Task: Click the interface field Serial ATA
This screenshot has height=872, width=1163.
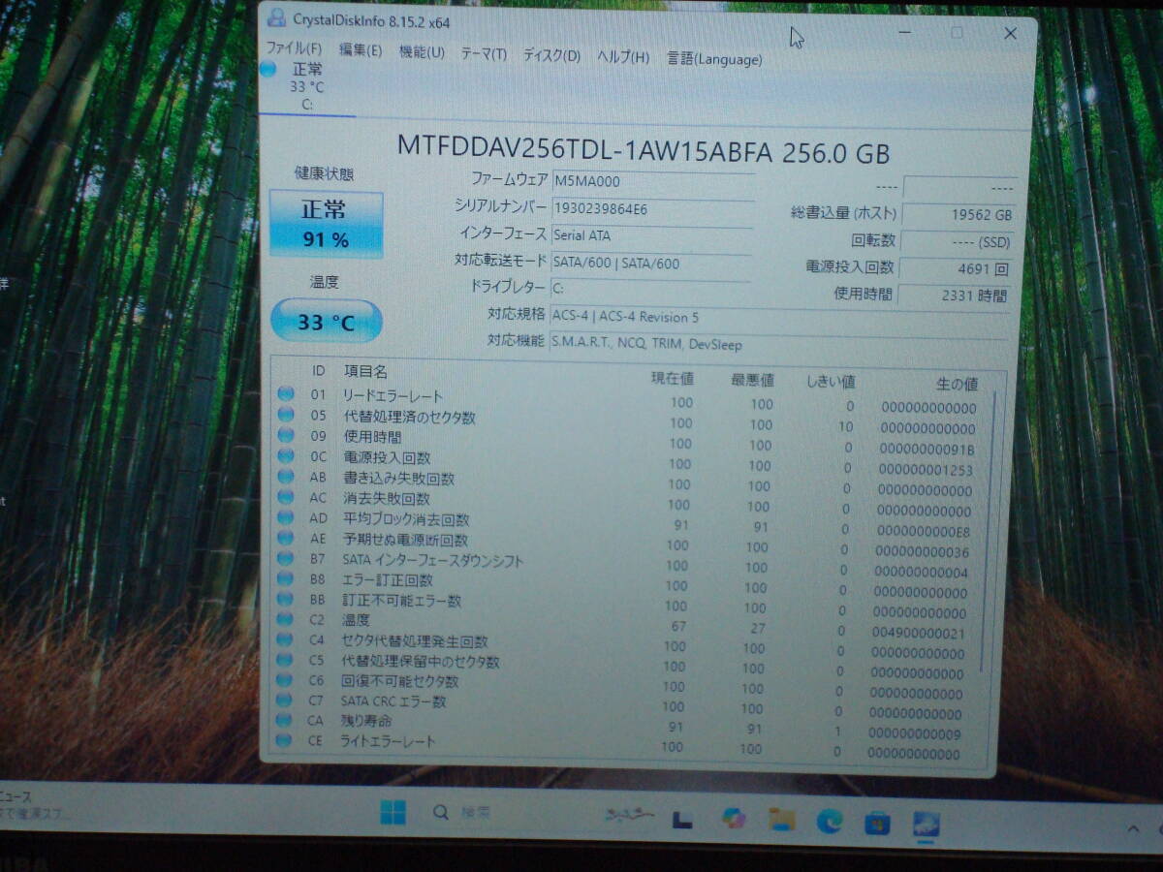Action: 652,235
